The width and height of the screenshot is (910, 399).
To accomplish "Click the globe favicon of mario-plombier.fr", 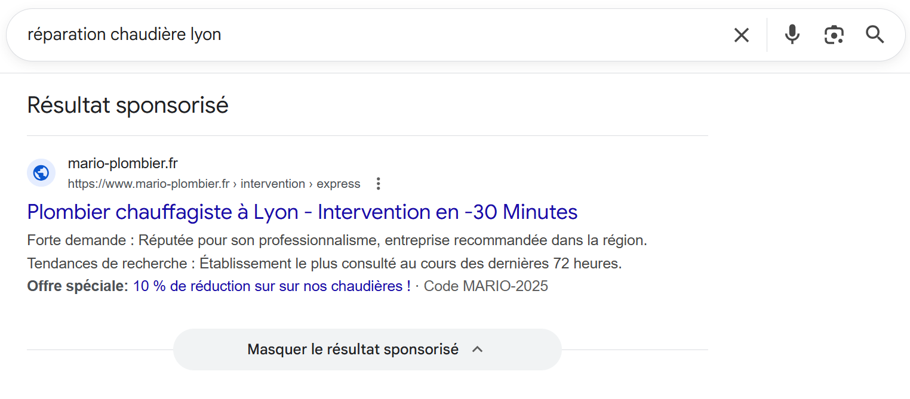I will [41, 173].
